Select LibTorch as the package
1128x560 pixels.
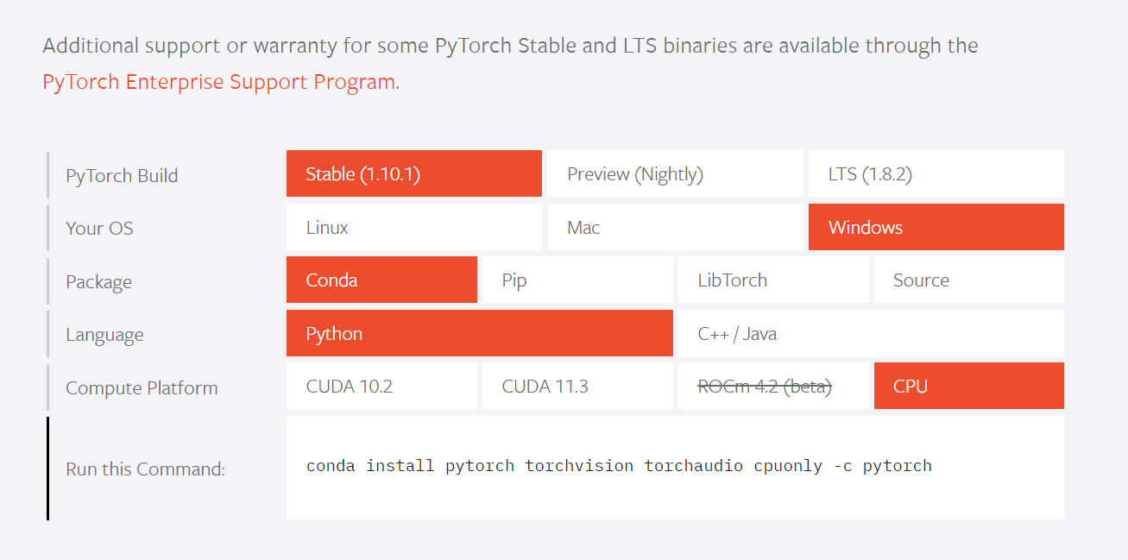772,280
